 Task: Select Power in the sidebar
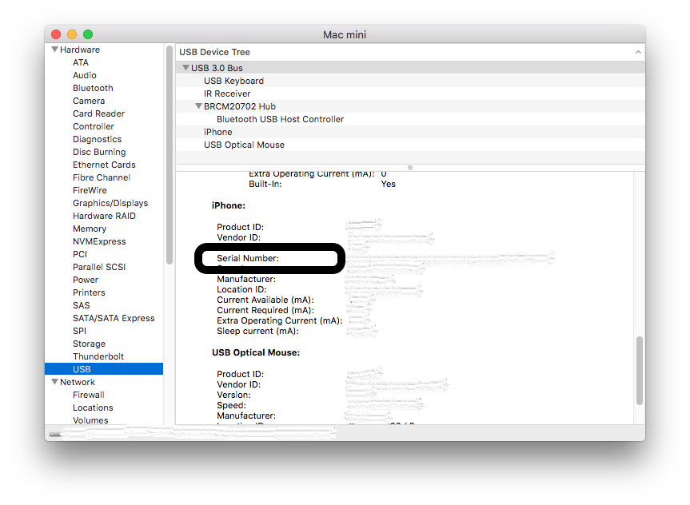[86, 280]
